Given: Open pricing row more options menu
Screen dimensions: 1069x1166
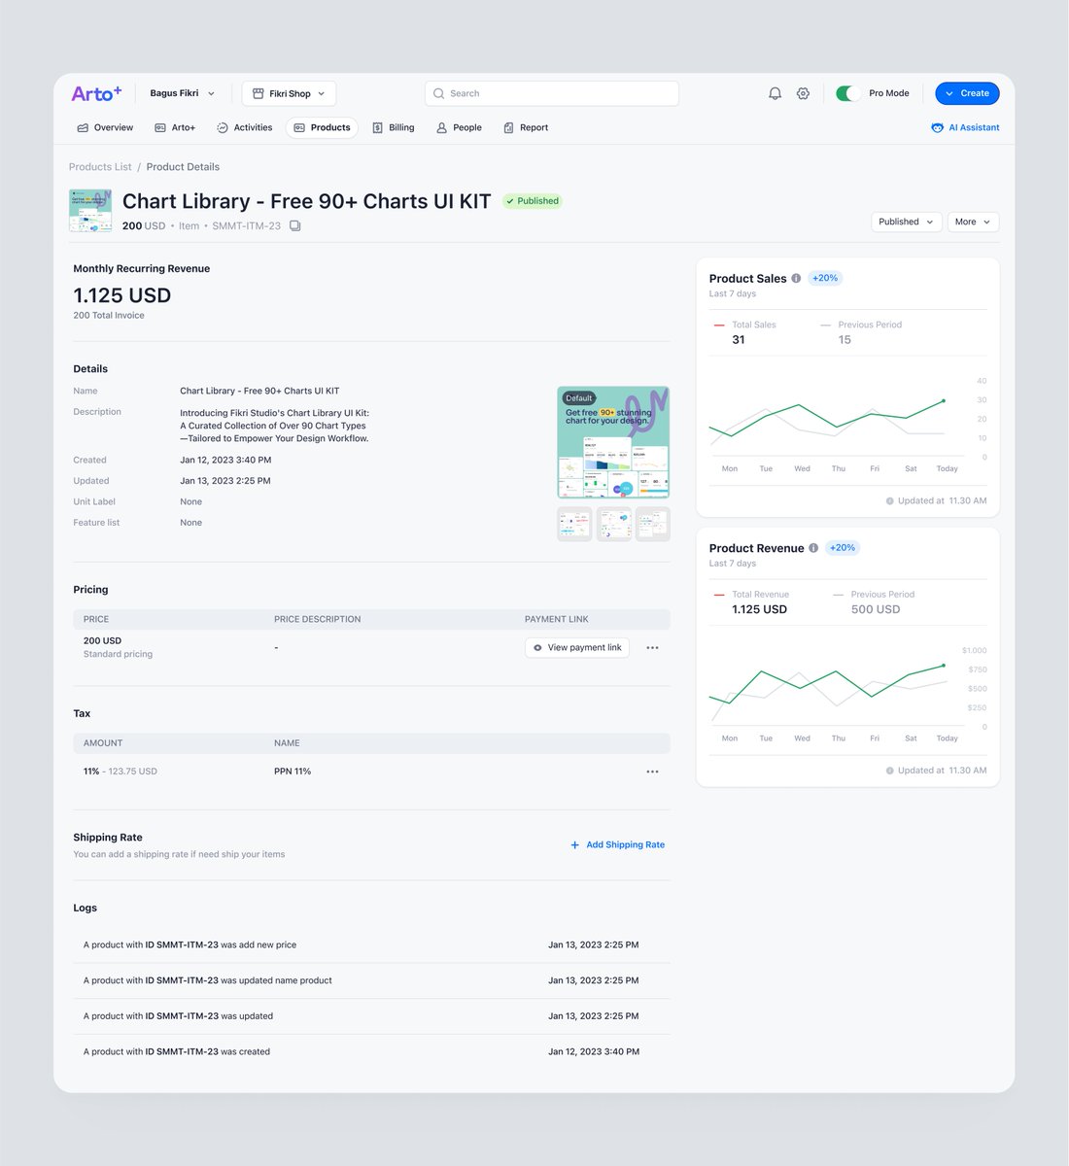Looking at the screenshot, I should (x=652, y=648).
